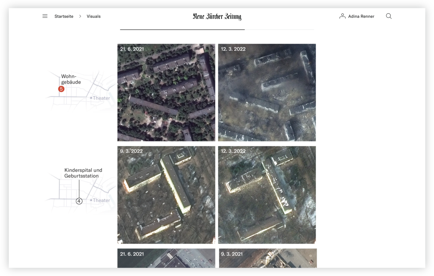The image size is (434, 276).
Task: Select map marker number 4
Action: pos(79,201)
